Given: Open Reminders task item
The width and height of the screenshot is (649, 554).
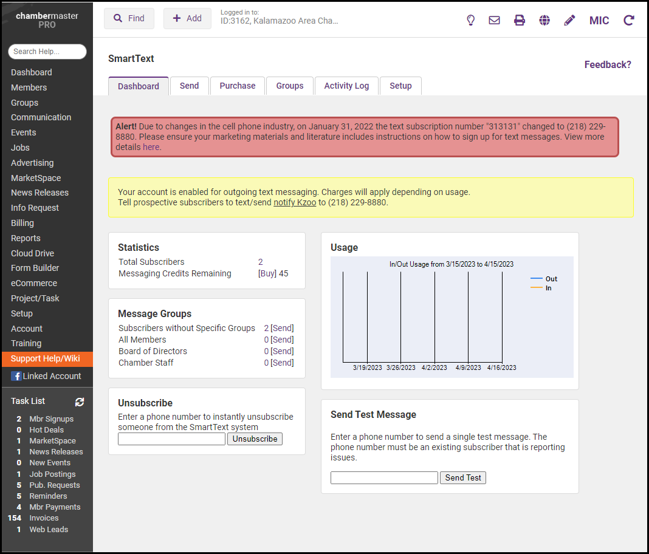Looking at the screenshot, I should pyautogui.click(x=48, y=496).
